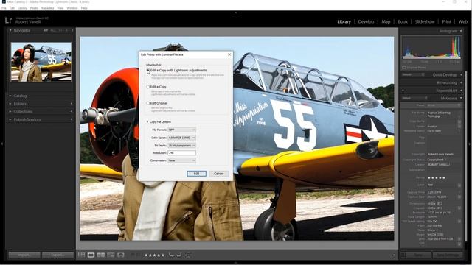Click the right panel collapse arrow
The width and height of the screenshot is (472, 265).
point(470,144)
